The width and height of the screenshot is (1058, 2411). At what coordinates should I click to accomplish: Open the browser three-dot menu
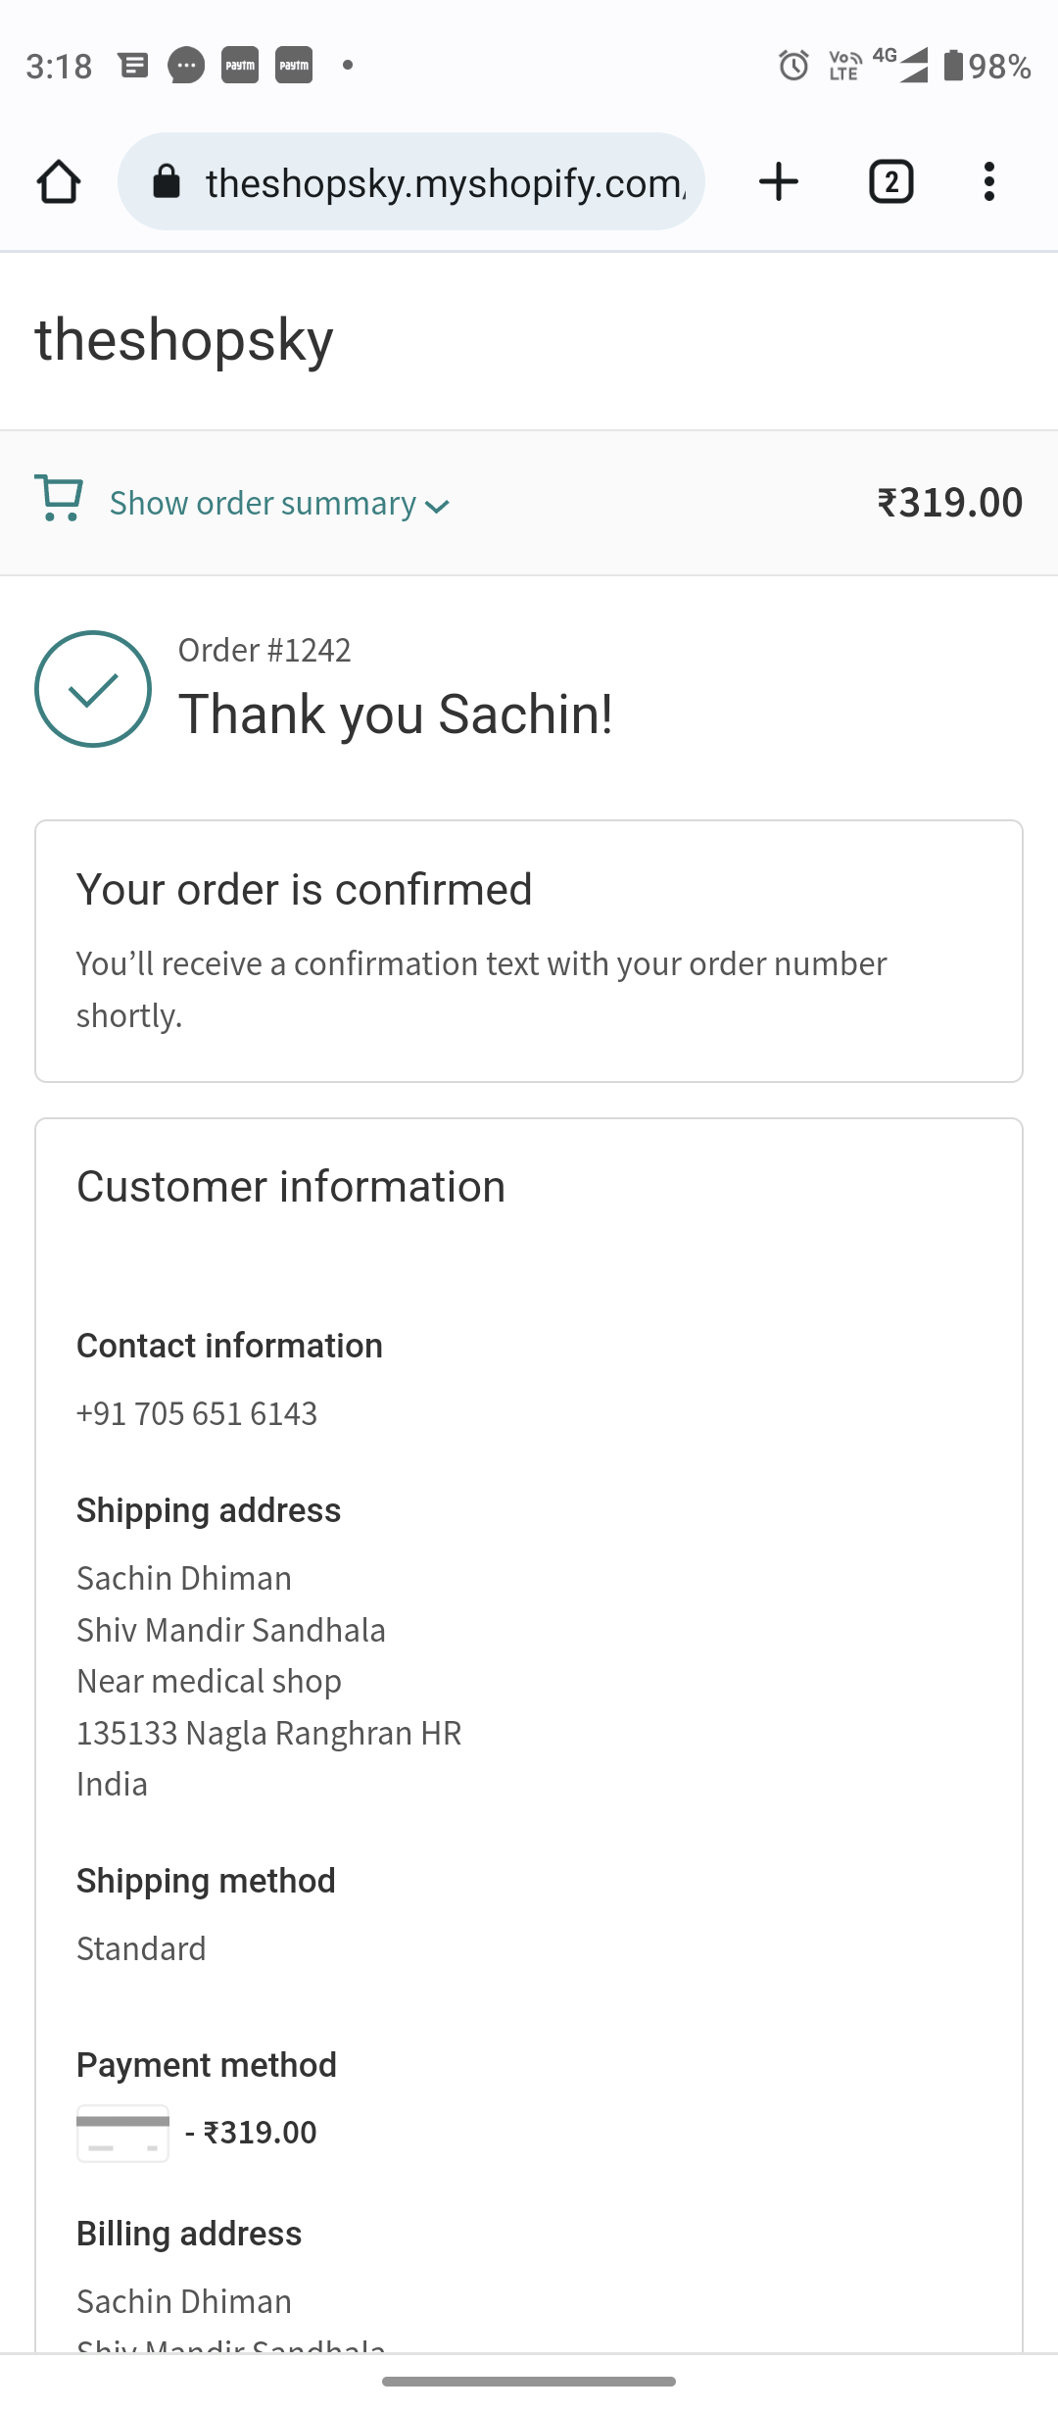point(989,182)
